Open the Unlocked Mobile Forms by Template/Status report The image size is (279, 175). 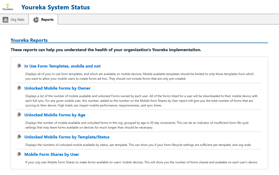click(67, 137)
